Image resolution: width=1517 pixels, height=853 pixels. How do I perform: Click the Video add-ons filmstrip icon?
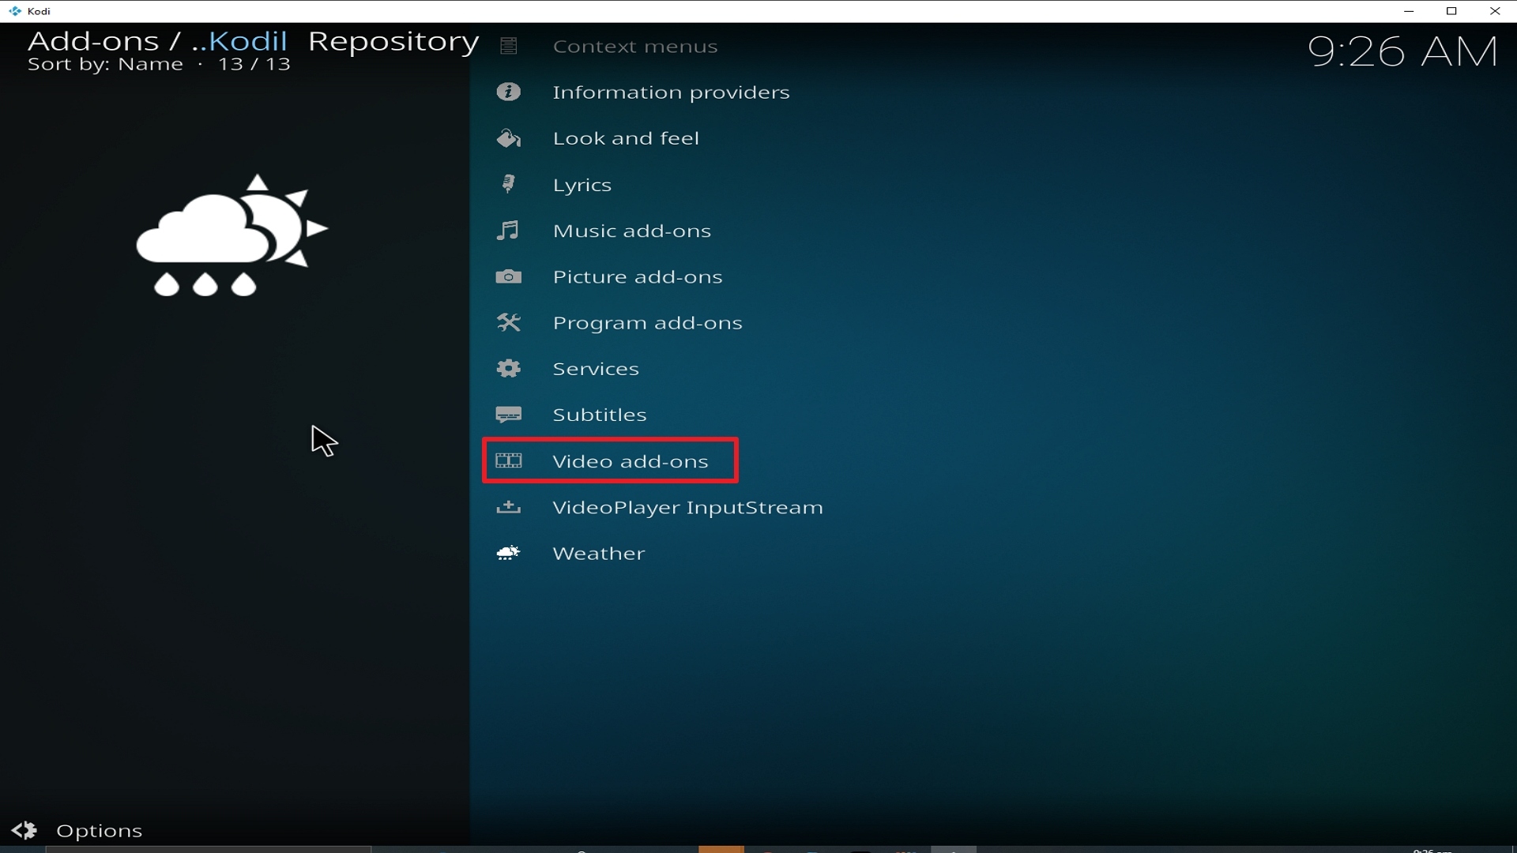click(x=509, y=460)
